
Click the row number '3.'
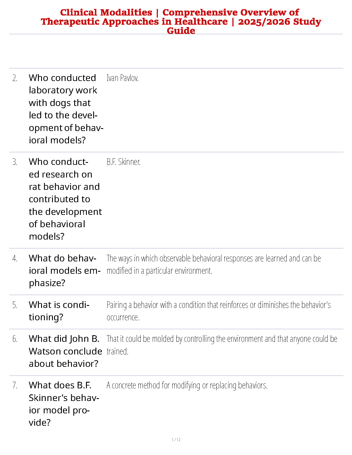(x=15, y=162)
